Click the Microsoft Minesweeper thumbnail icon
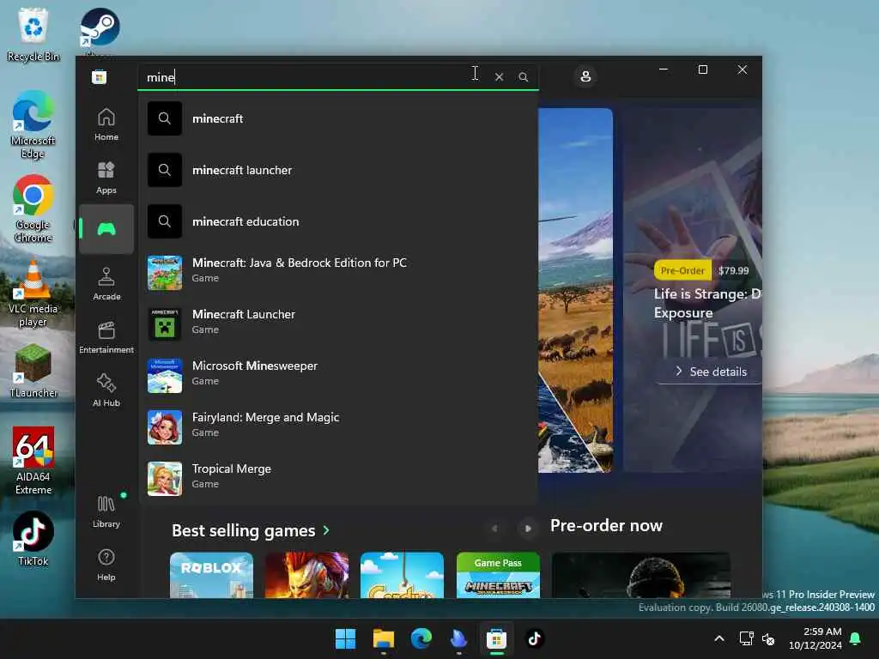The width and height of the screenshot is (879, 659). [164, 376]
